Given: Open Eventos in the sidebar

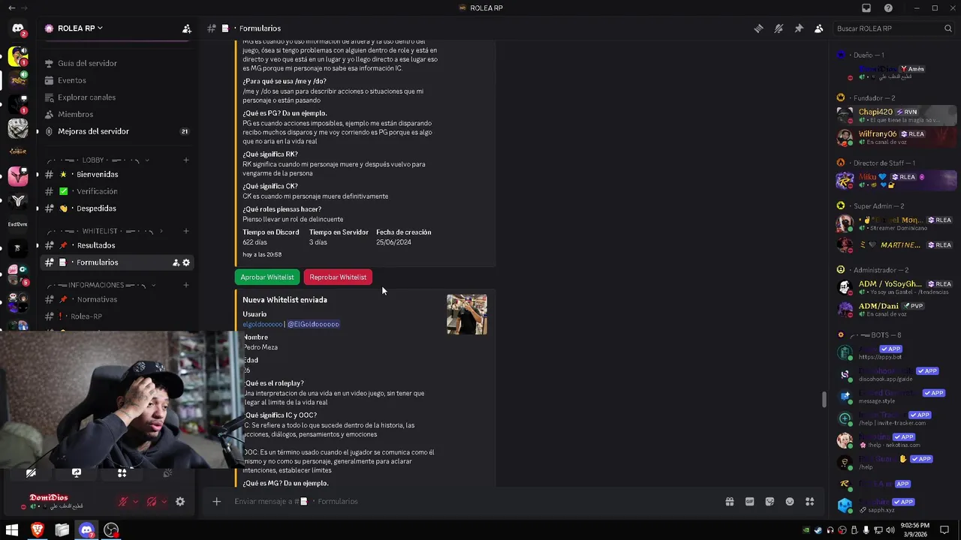Looking at the screenshot, I should 72,80.
